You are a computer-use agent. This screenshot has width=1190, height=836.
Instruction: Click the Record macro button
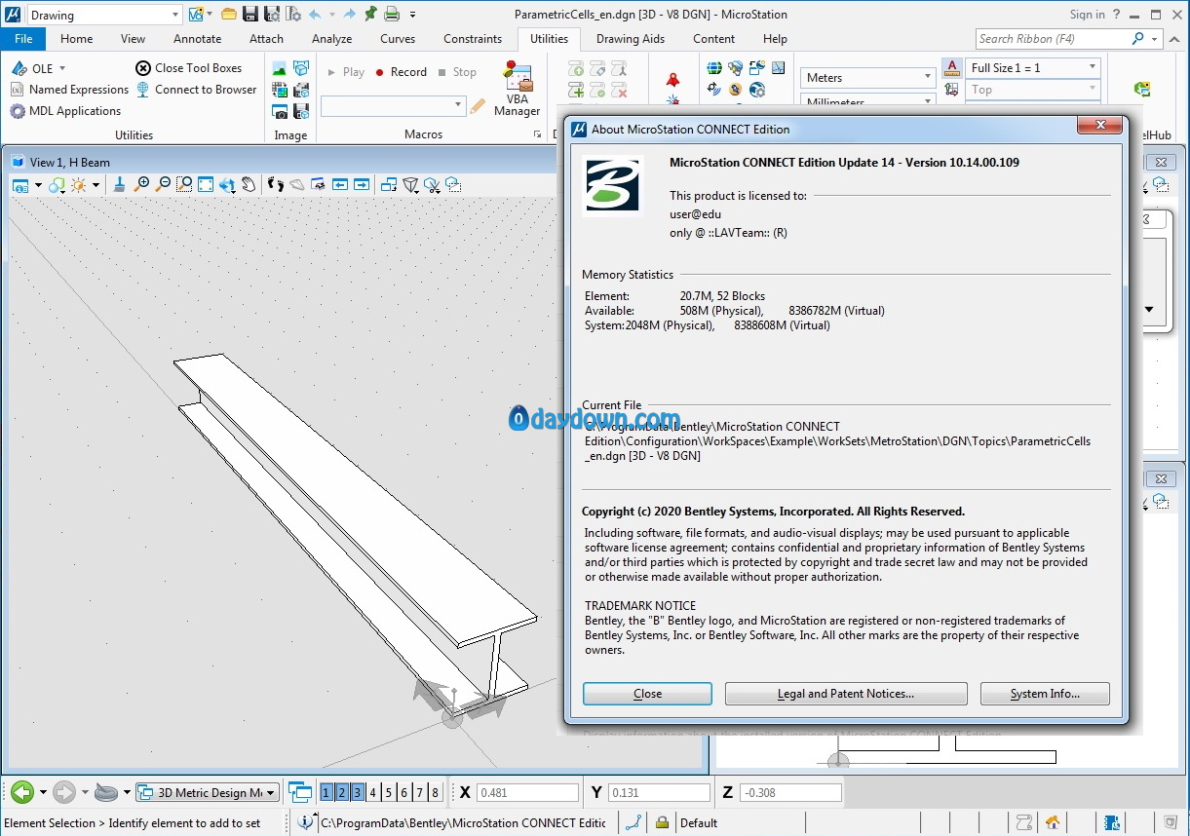pos(401,72)
